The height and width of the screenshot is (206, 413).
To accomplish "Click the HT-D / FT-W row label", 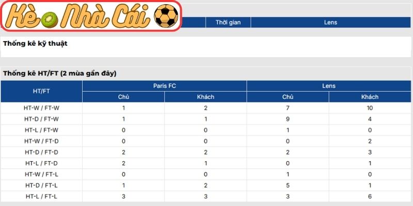I will coord(41,119).
